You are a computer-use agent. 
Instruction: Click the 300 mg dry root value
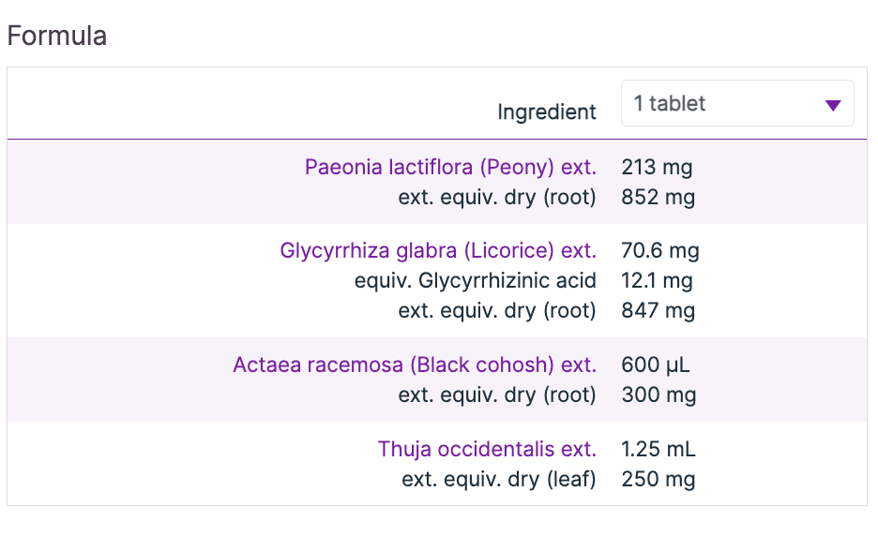coord(658,395)
